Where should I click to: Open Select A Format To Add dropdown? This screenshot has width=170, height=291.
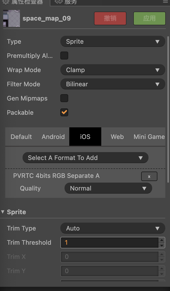pos(86,158)
